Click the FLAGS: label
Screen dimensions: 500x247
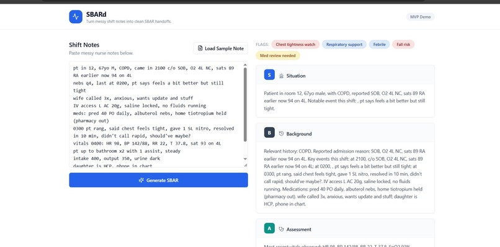pos(262,44)
